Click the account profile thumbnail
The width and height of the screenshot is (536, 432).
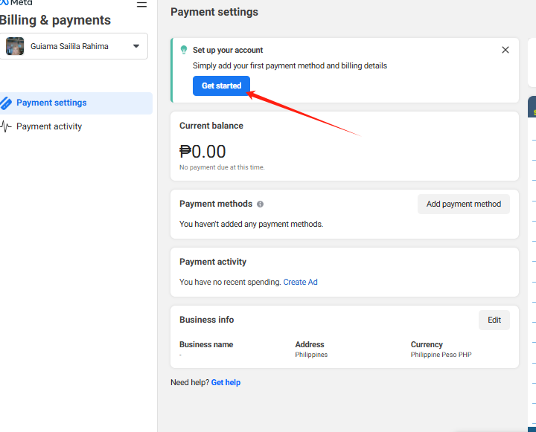[15, 46]
